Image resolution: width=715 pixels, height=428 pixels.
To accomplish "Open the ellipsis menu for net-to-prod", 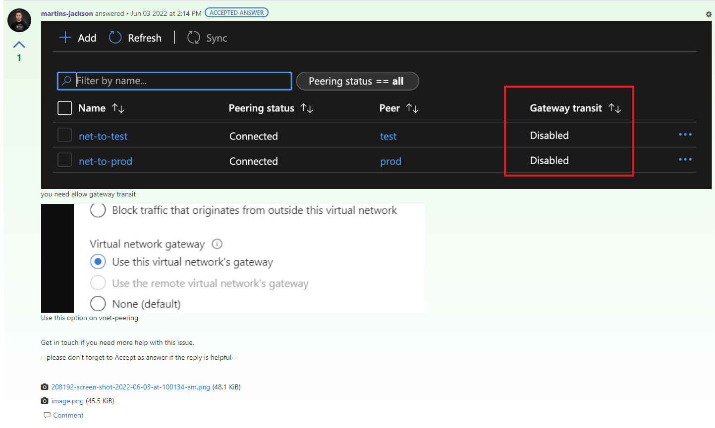I will [x=685, y=159].
